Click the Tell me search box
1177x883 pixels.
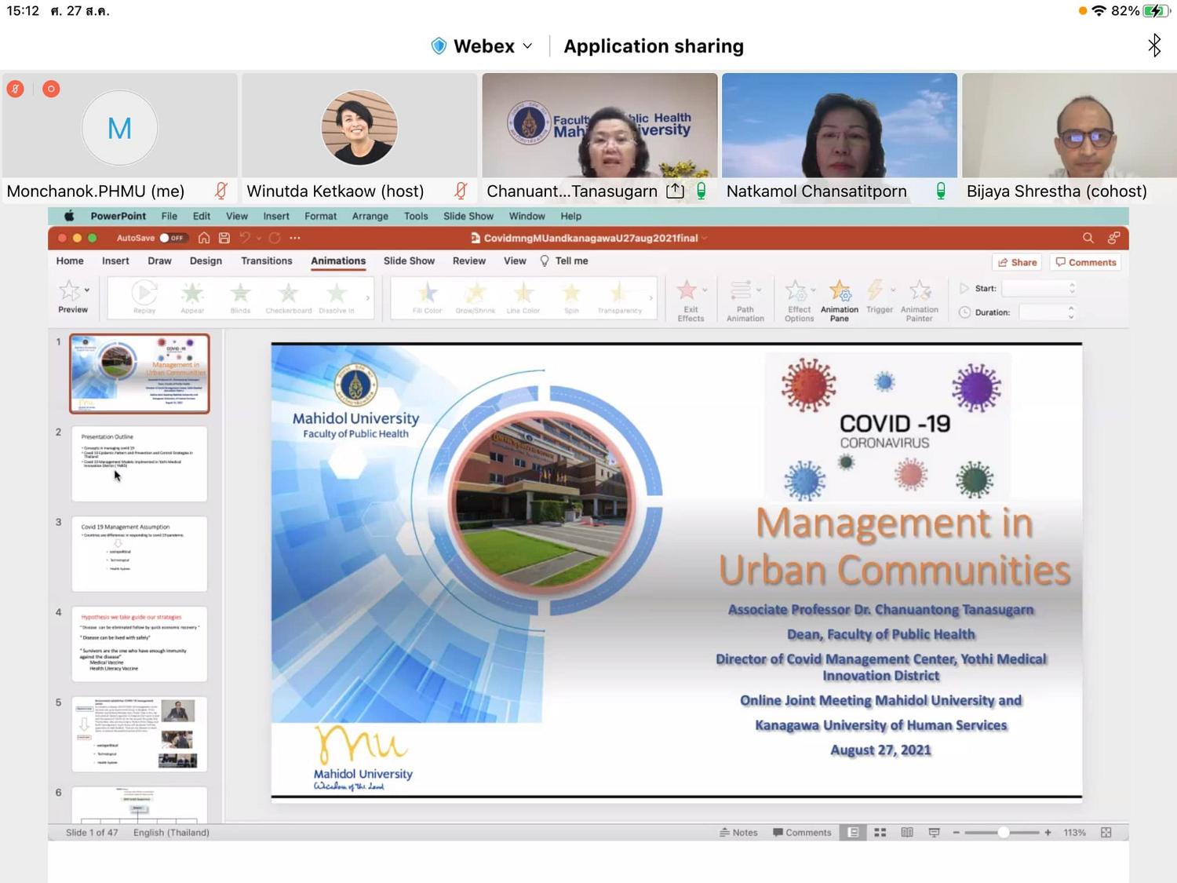[x=564, y=261]
